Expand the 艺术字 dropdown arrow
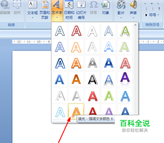The height and width of the screenshot is (143, 164). click(57, 17)
